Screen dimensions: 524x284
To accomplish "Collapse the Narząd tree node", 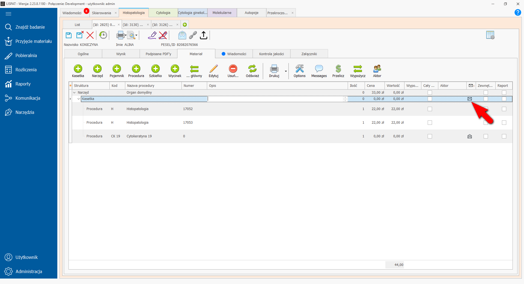I will tap(74, 93).
